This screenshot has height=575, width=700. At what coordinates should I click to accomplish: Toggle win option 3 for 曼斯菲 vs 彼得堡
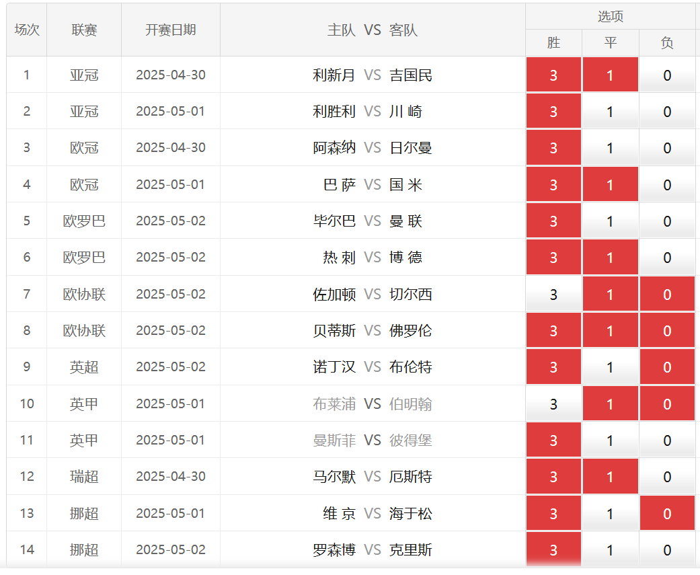[x=553, y=440]
